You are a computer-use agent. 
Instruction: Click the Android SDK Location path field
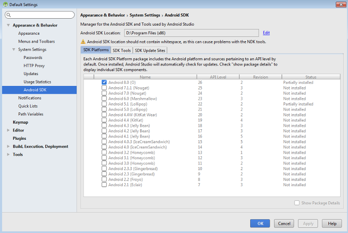[191, 33]
